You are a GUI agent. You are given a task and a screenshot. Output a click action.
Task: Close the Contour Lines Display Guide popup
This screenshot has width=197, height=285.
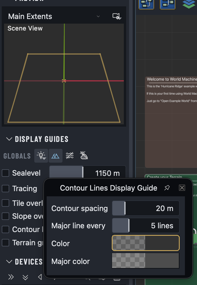(x=182, y=188)
